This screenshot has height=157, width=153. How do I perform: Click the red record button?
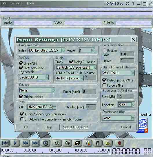click(x=119, y=143)
